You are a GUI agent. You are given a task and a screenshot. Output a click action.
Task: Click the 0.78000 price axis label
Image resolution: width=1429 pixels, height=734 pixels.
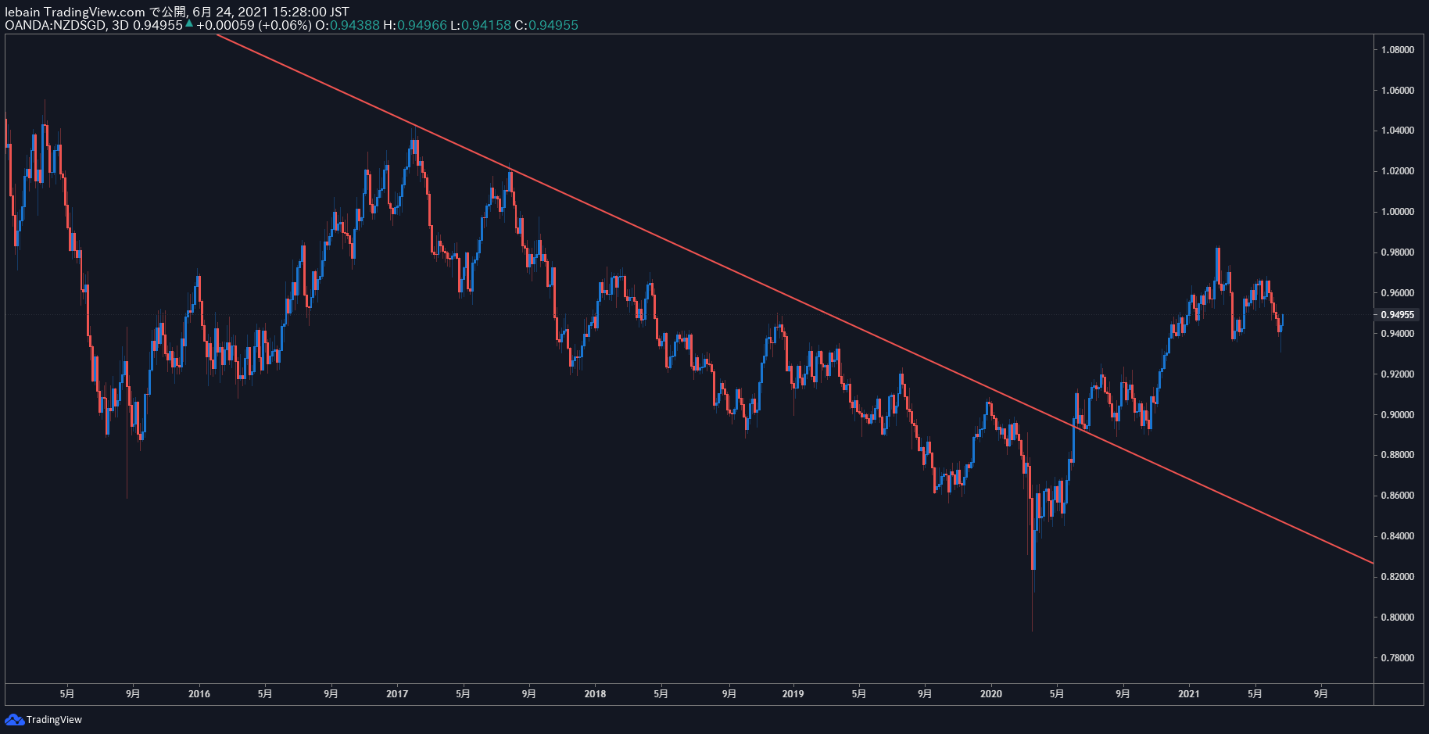point(1397,658)
